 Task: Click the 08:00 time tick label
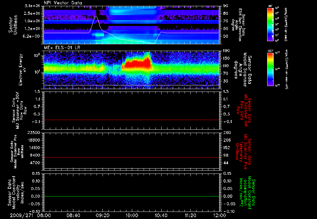tap(44, 216)
